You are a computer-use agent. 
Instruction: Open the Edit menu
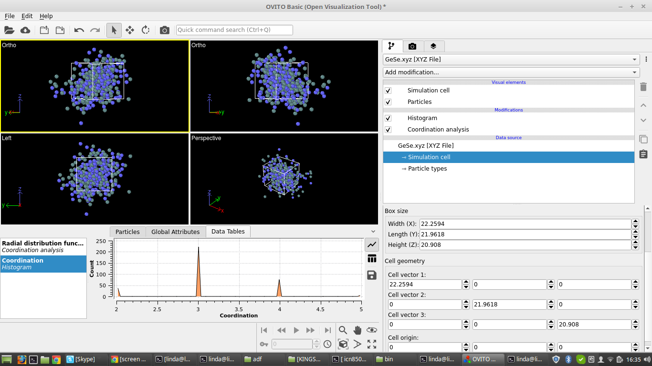click(27, 16)
